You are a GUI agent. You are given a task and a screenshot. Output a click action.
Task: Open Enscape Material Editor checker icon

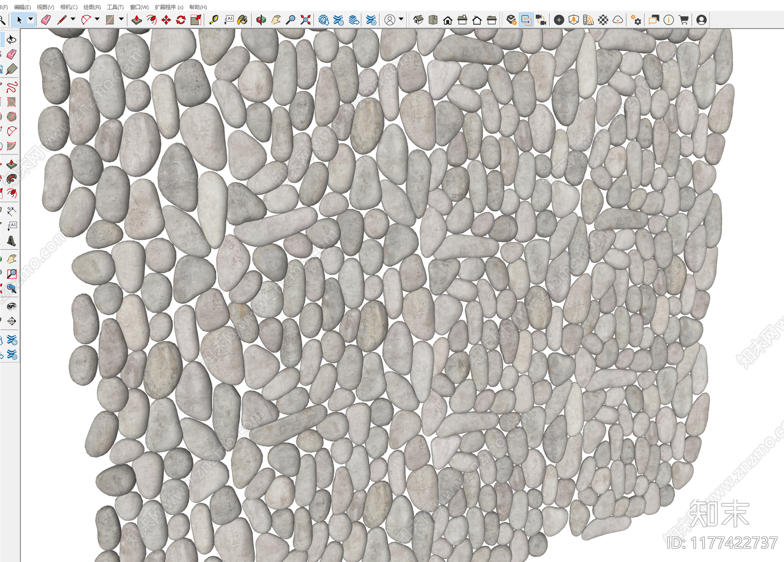(x=603, y=20)
